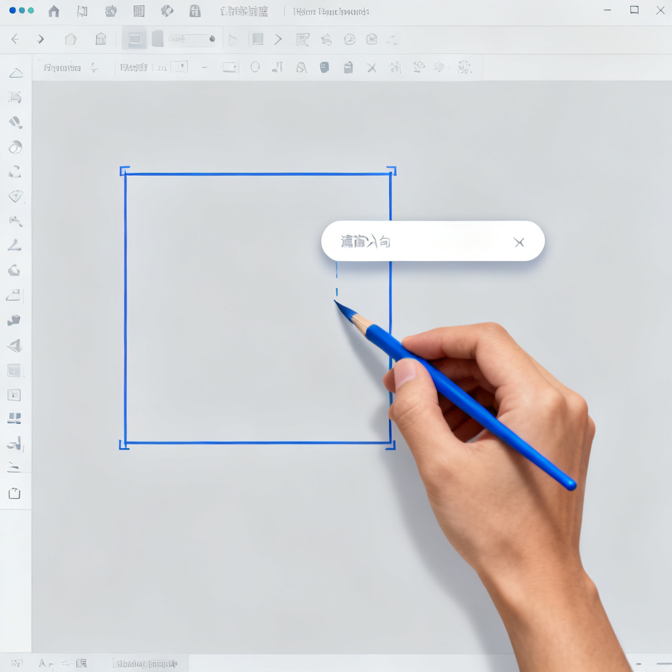Select the angled triangle tool in the sidebar
Screen dimensions: 672x672
pos(14,245)
